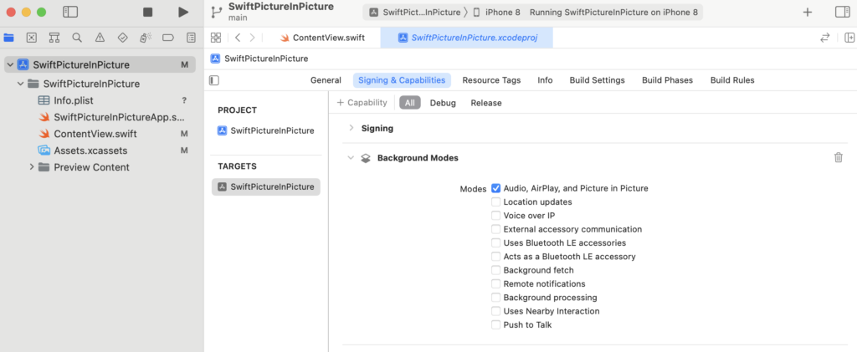This screenshot has width=857, height=352.
Task: Enable Push to Talk mode
Action: point(495,324)
